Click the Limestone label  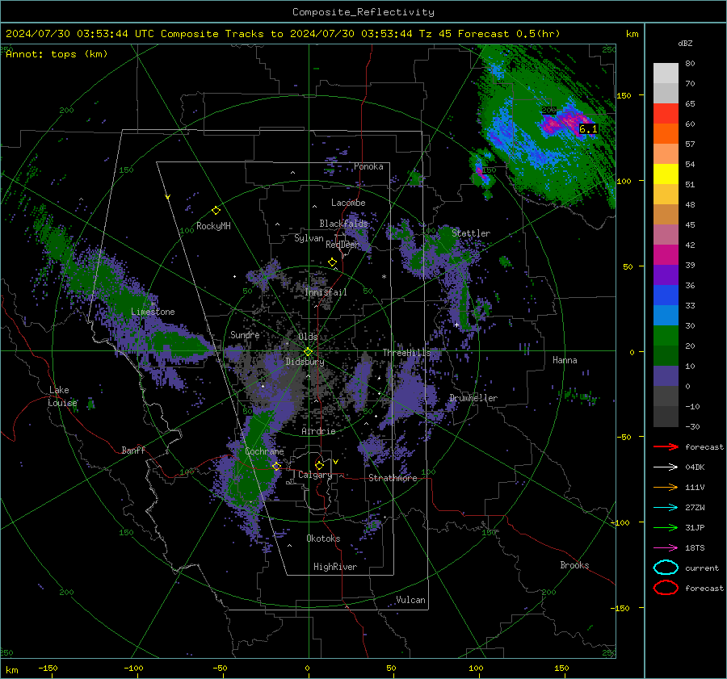pyautogui.click(x=153, y=312)
